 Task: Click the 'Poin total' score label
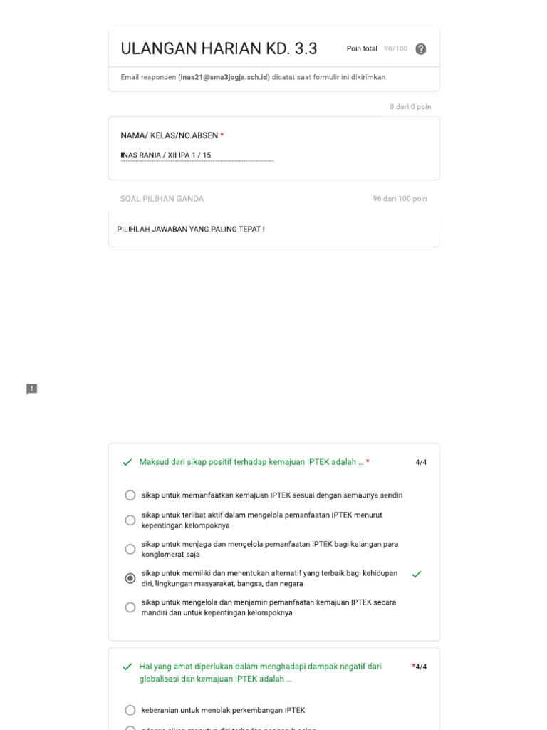pyautogui.click(x=362, y=49)
